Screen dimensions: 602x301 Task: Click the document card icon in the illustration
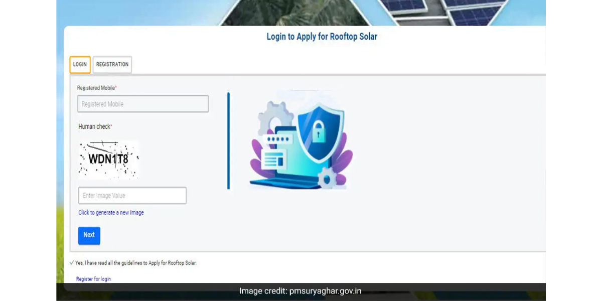tap(274, 160)
